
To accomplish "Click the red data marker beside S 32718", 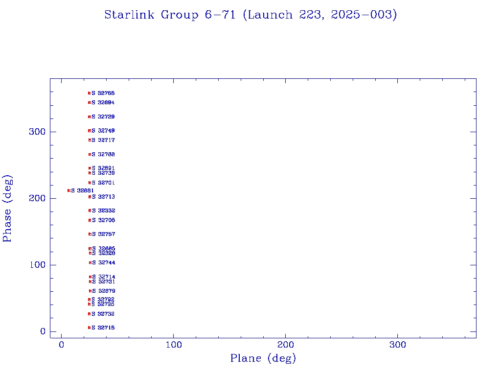I will coord(89,328).
